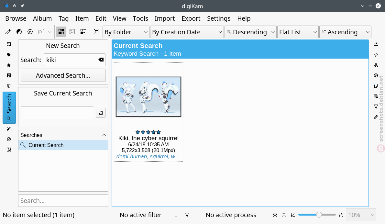Viewport: 385px width, 224px height.
Task: Open the Image Editor pencil tool
Action: (8, 32)
